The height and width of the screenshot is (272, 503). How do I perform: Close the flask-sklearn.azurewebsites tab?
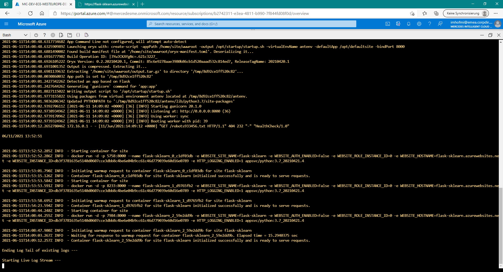tap(134, 4)
